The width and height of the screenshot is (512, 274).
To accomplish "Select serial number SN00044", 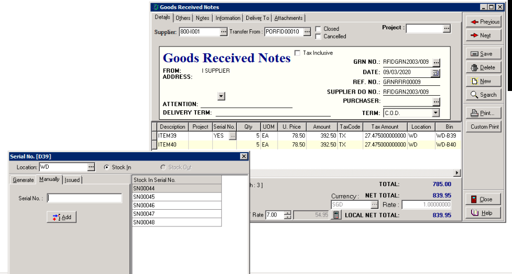I will click(177, 188).
